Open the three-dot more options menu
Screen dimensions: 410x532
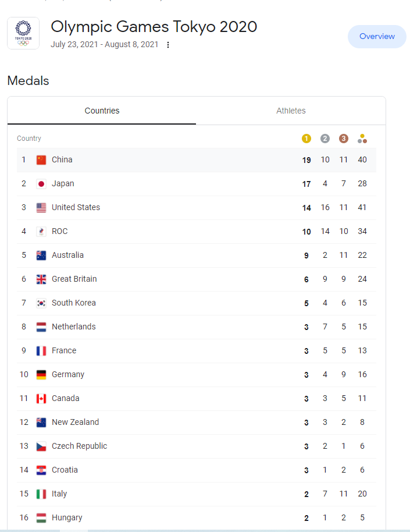[x=168, y=45]
